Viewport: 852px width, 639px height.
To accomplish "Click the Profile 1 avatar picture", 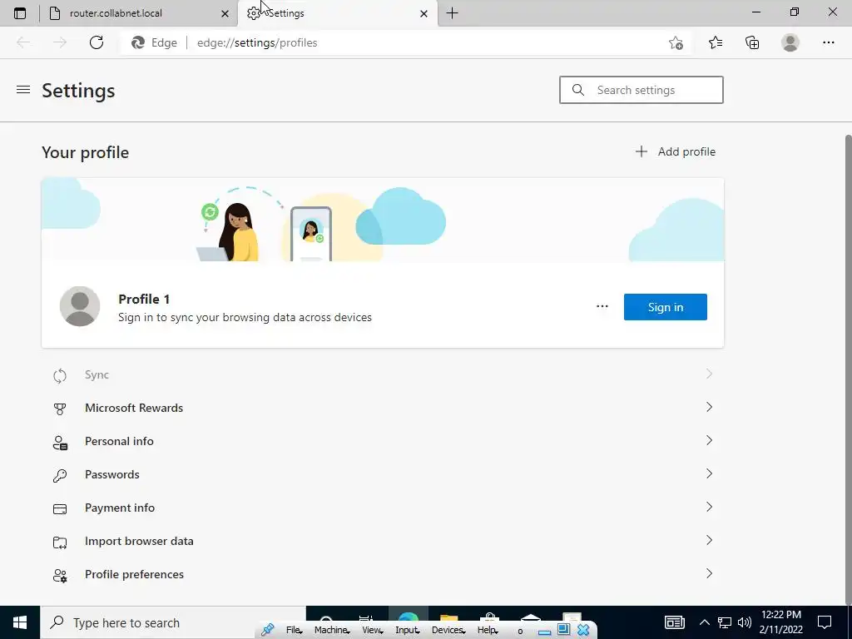I will [x=80, y=306].
